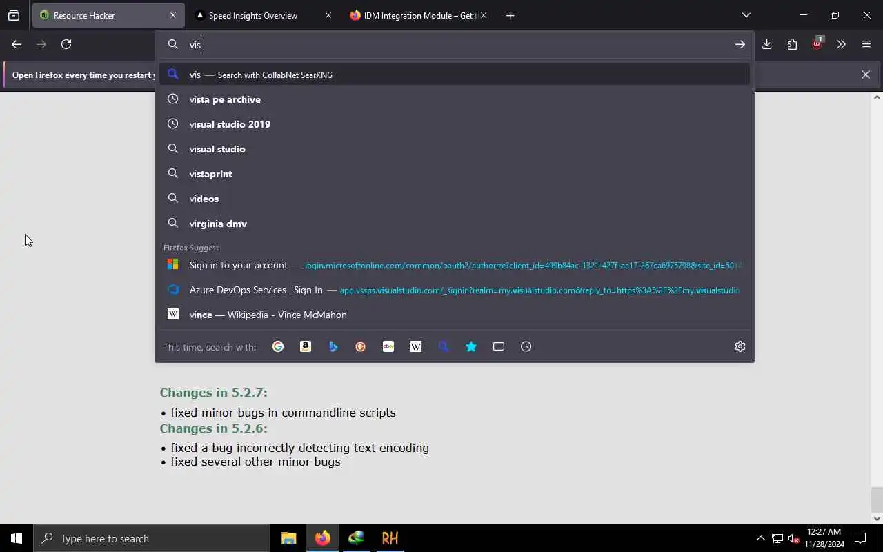This screenshot has height=552, width=883.
Task: Open 'Azure DevOps Services | Sign In' suggestion
Action: point(455,290)
